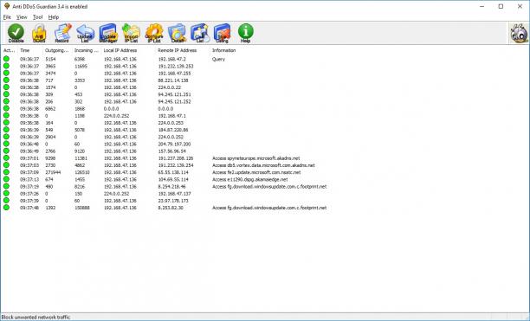This screenshot has width=530, height=321.
Task: Click green status dot for 65.55.138.114 row
Action: click(6, 172)
